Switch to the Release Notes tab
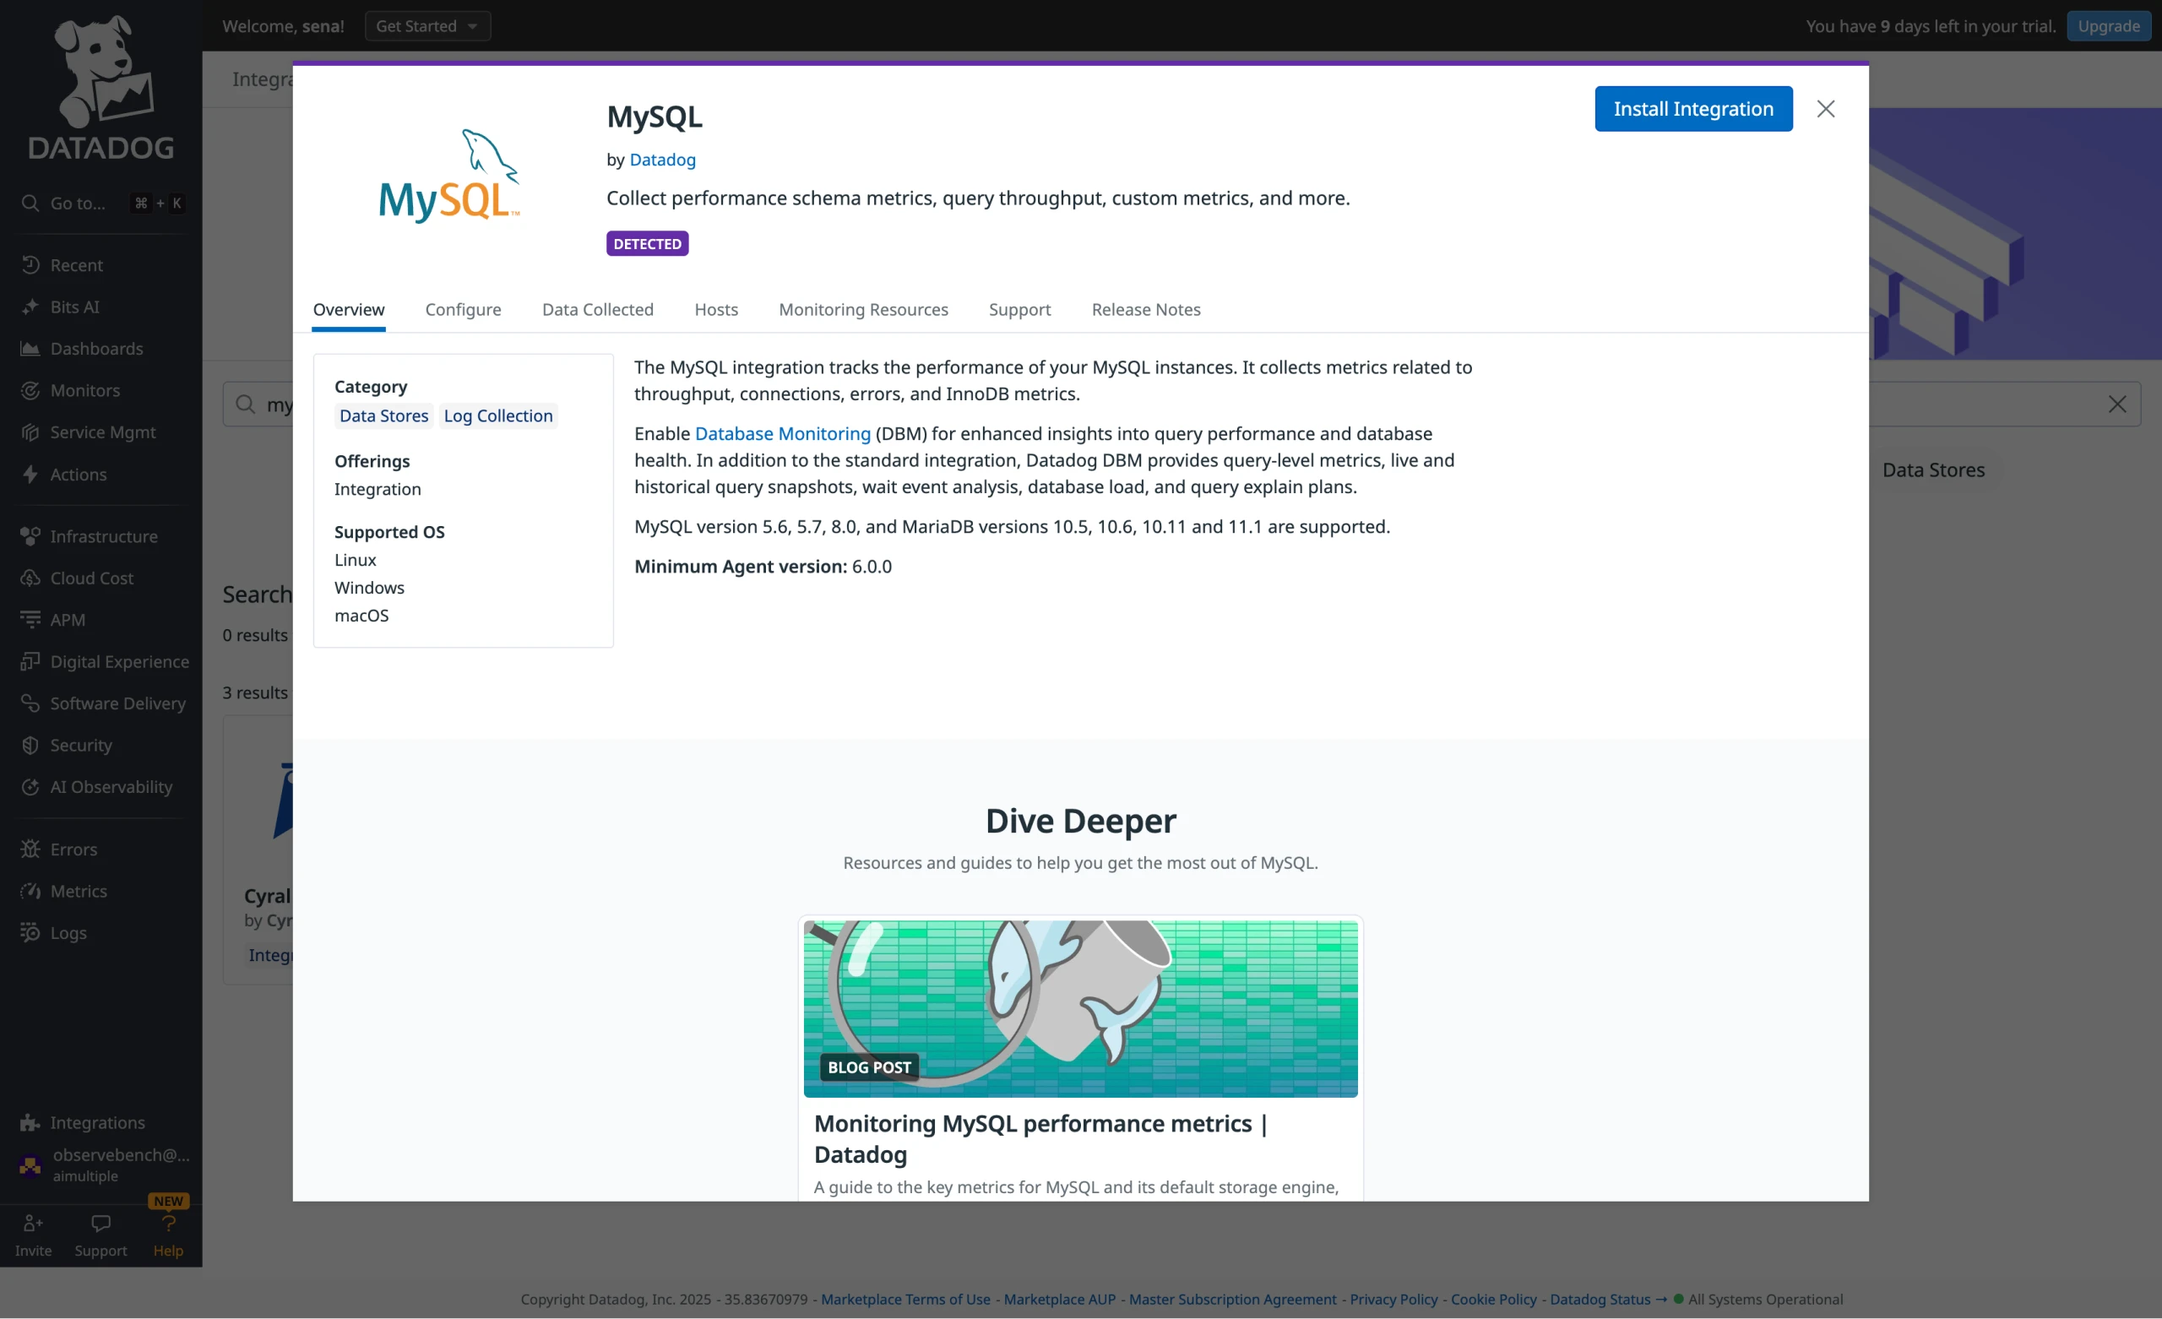This screenshot has width=2162, height=1319. coord(1146,310)
